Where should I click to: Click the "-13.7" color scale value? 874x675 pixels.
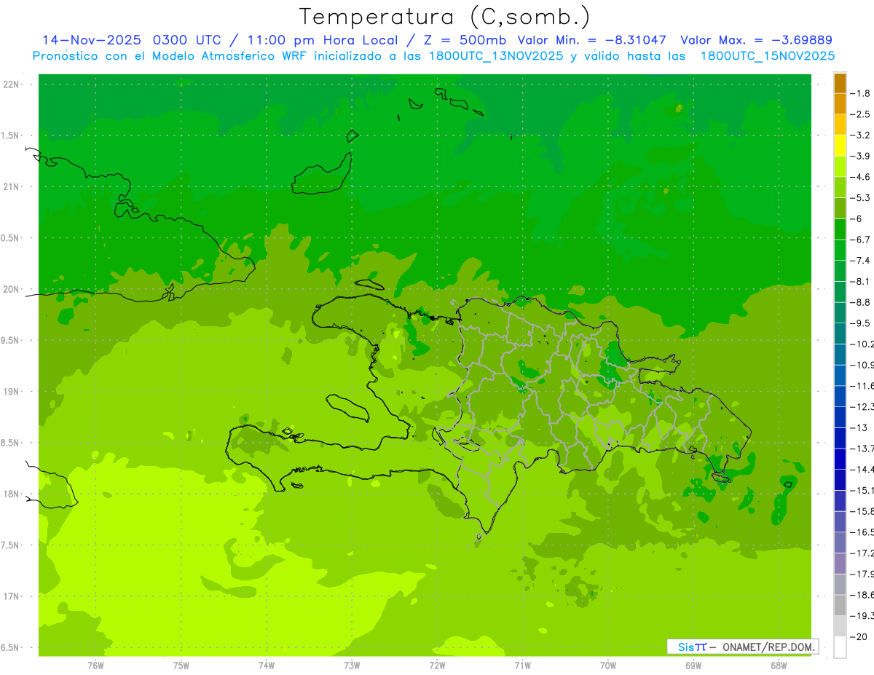point(862,449)
